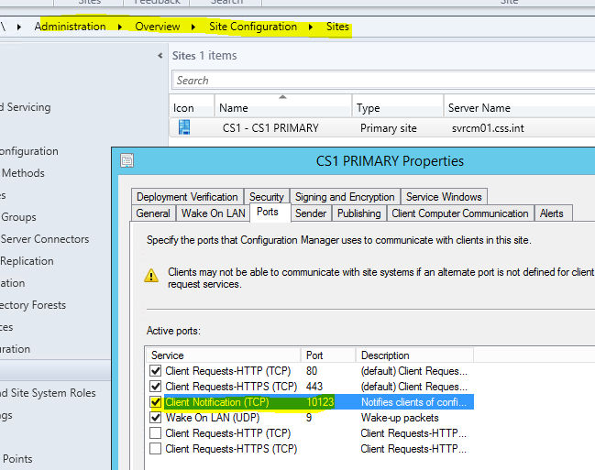
Task: Uncheck Client Requests-HTTP (TCP) port 80 checkbox
Action: tap(155, 371)
